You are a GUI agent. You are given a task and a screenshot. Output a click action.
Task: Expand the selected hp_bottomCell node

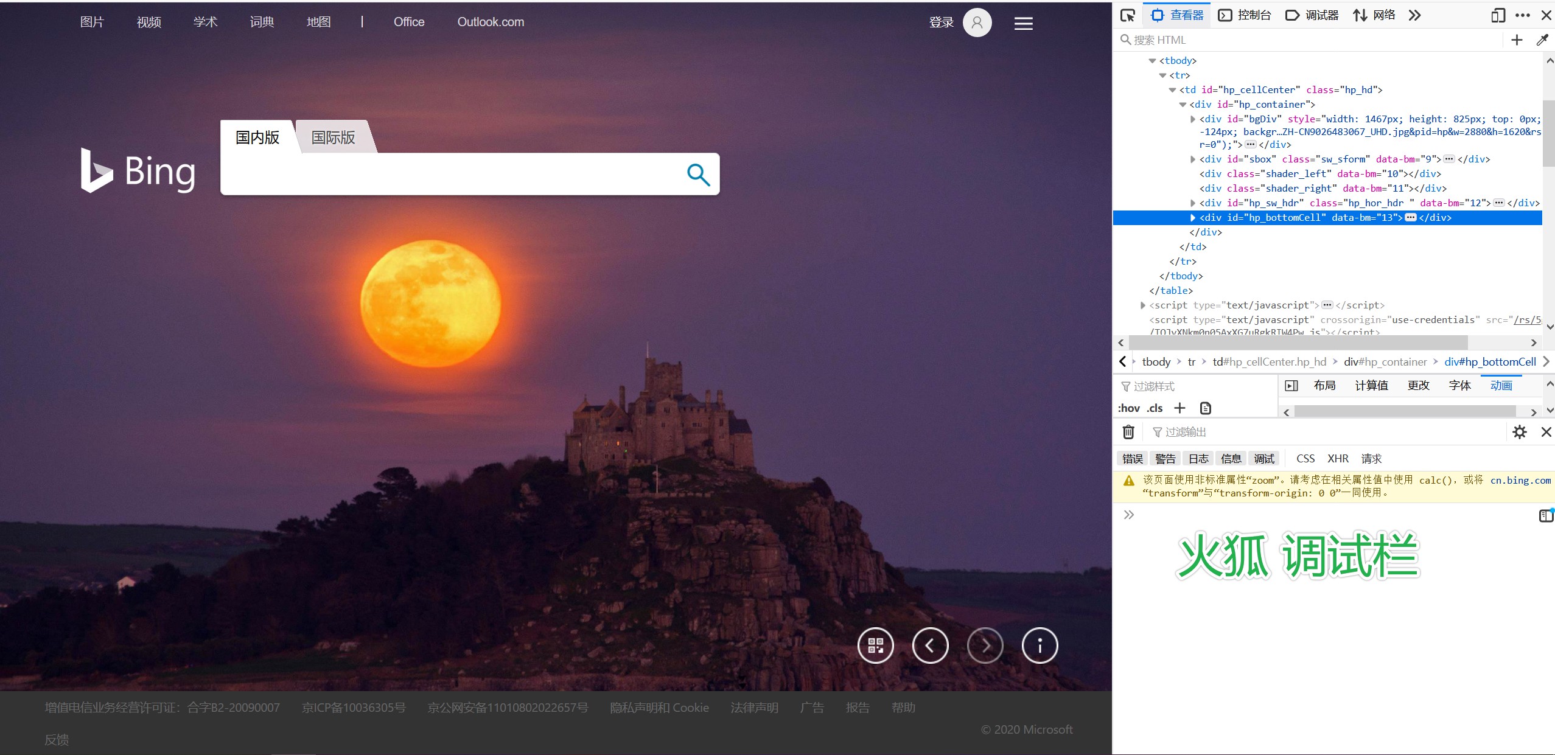pos(1193,218)
